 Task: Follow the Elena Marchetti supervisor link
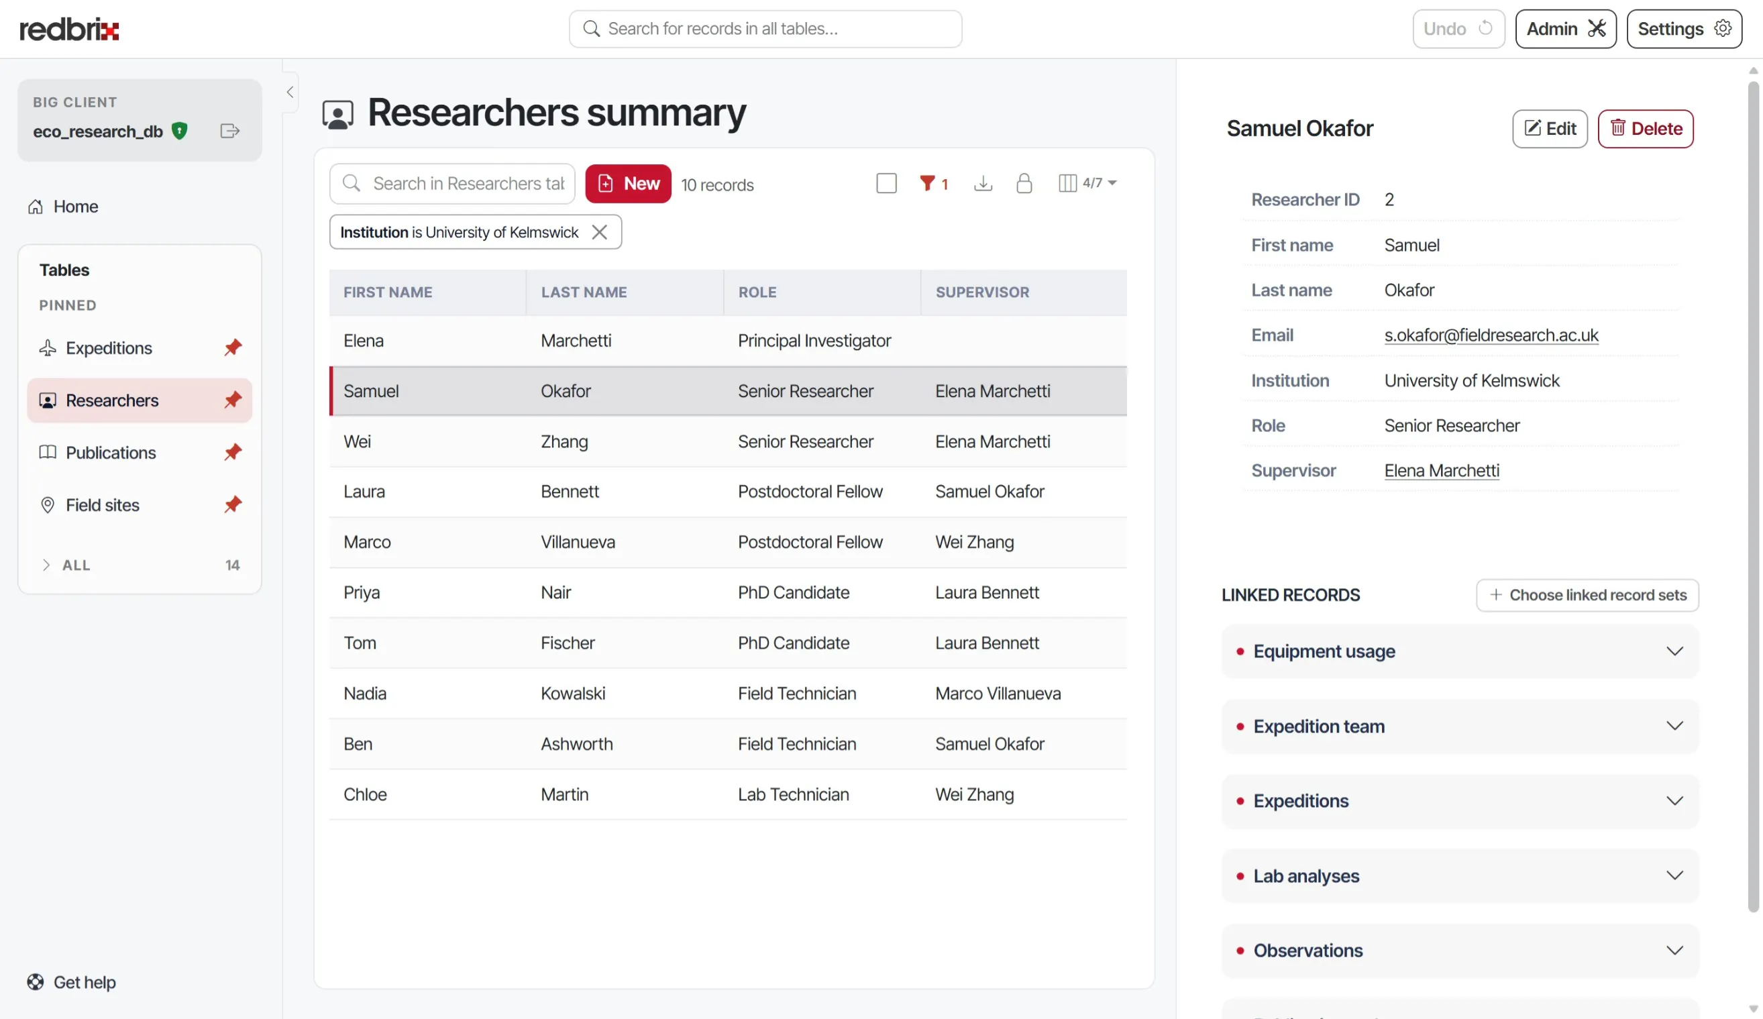coord(1441,471)
